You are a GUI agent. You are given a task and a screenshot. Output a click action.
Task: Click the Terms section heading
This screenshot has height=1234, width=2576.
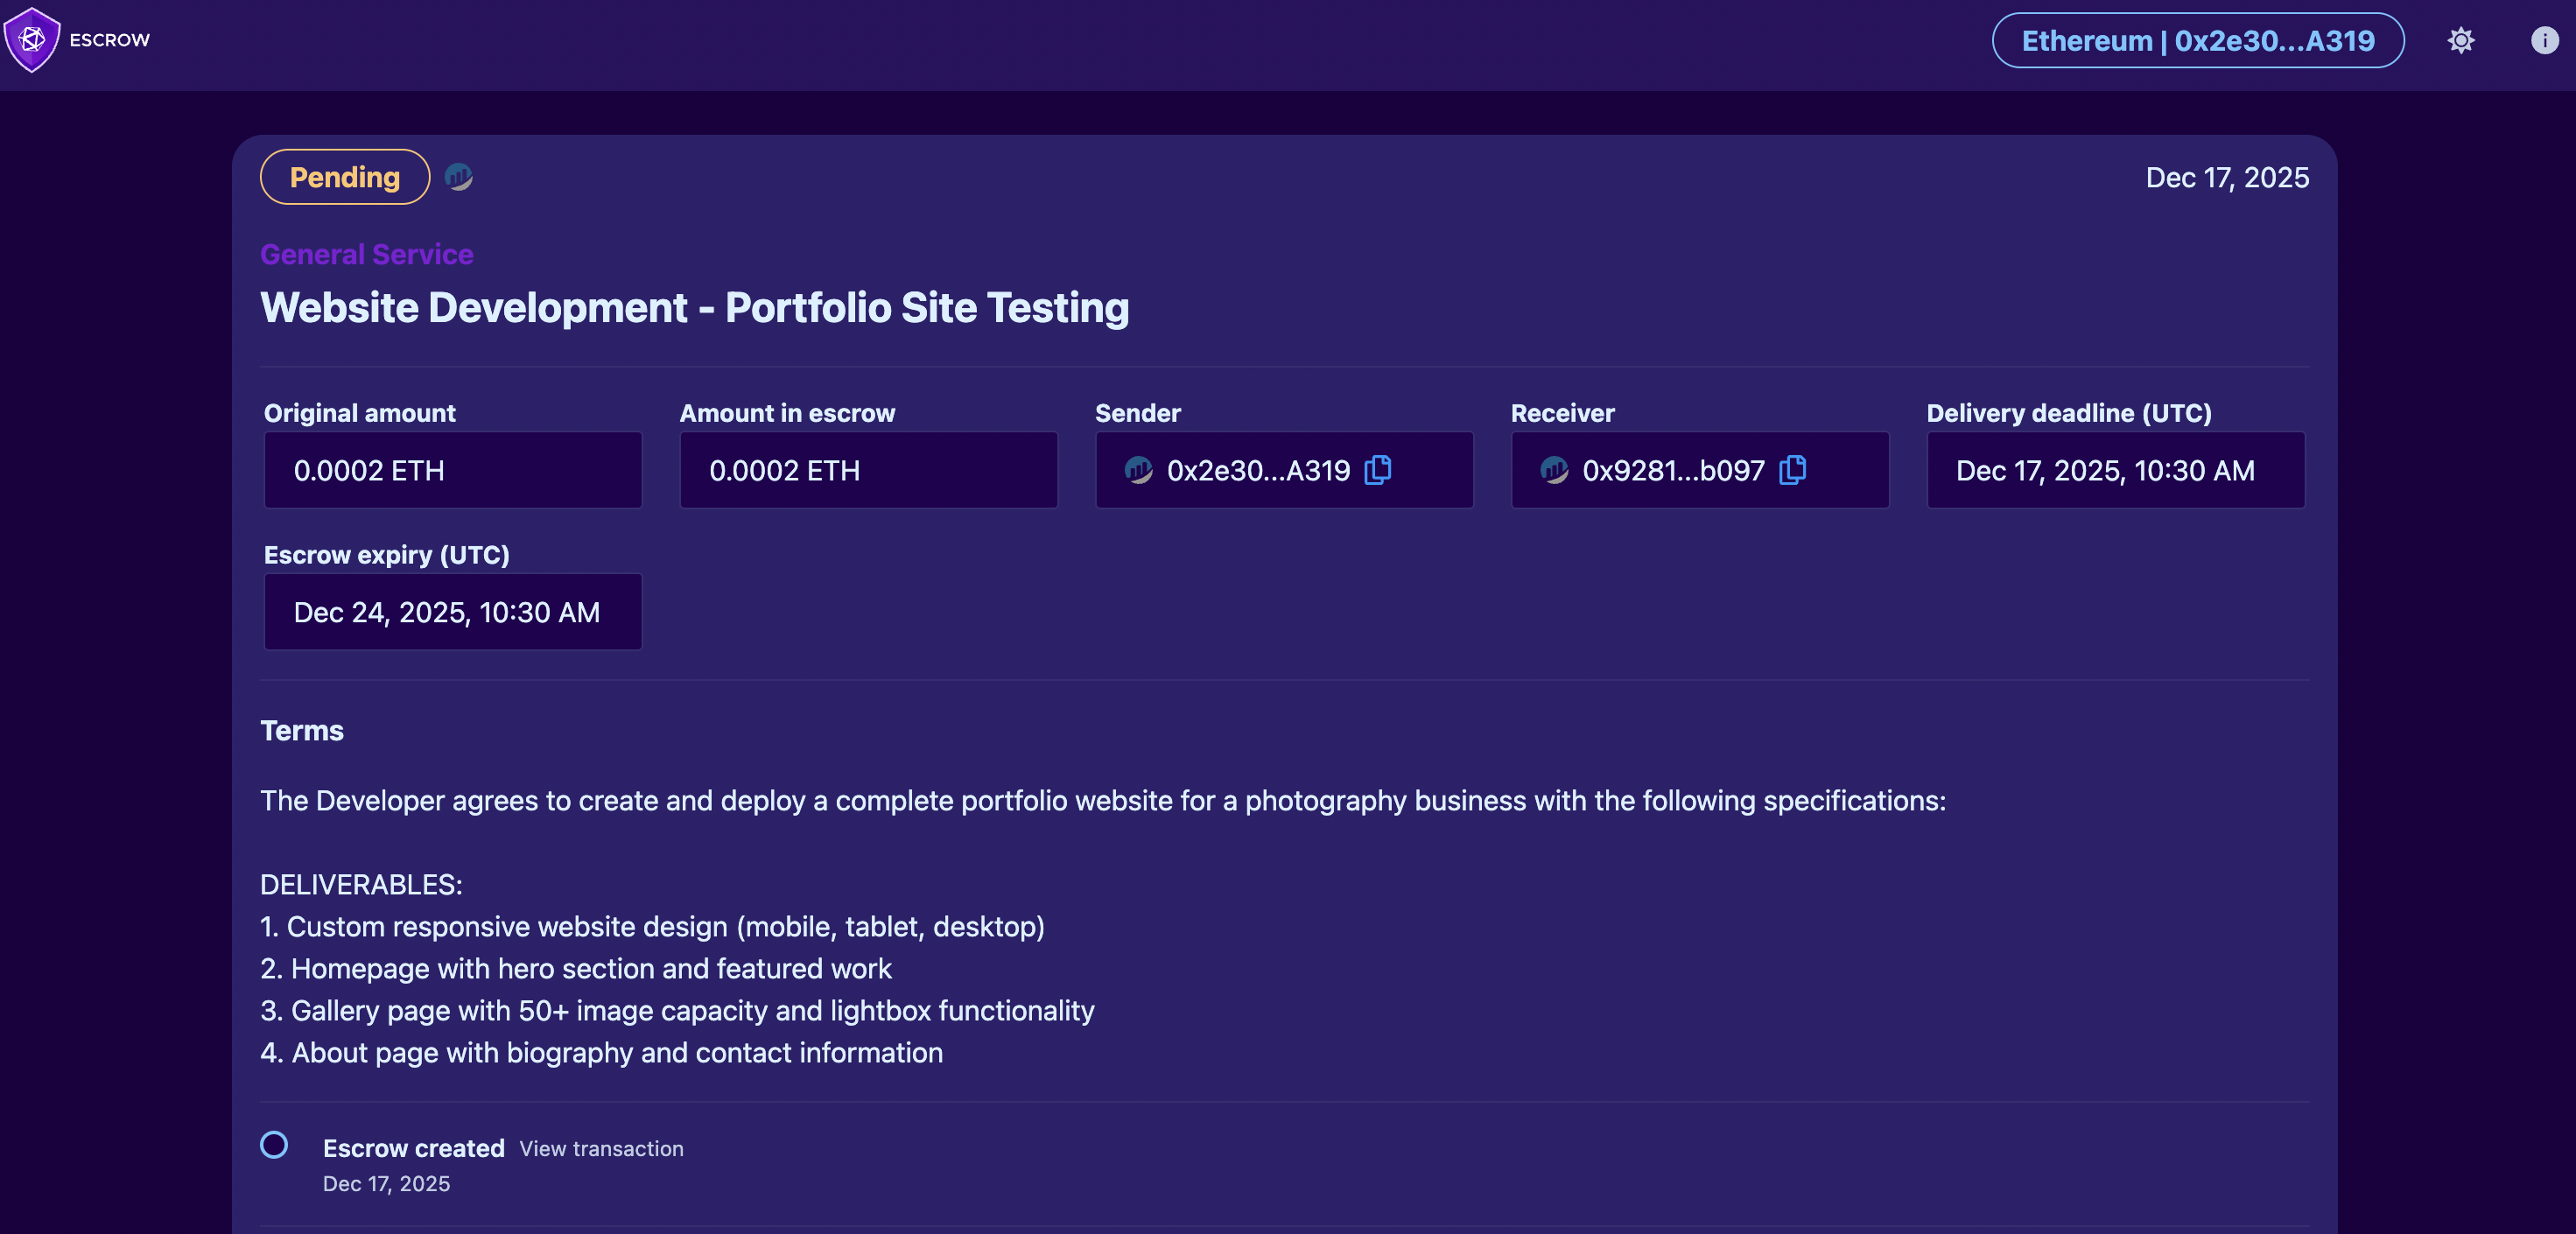[x=302, y=731]
